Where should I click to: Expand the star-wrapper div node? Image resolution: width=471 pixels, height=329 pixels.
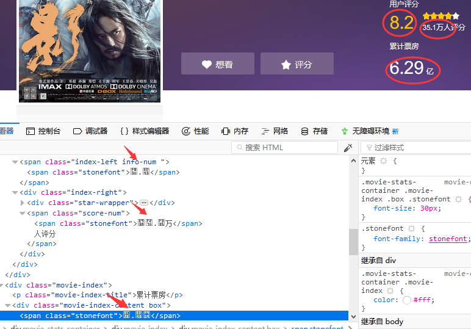pyautogui.click(x=22, y=203)
